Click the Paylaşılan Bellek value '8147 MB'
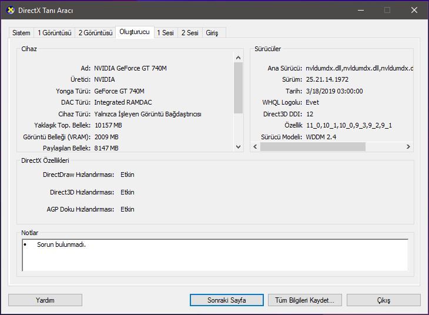Viewport: 429px width, 315px height. 106,148
